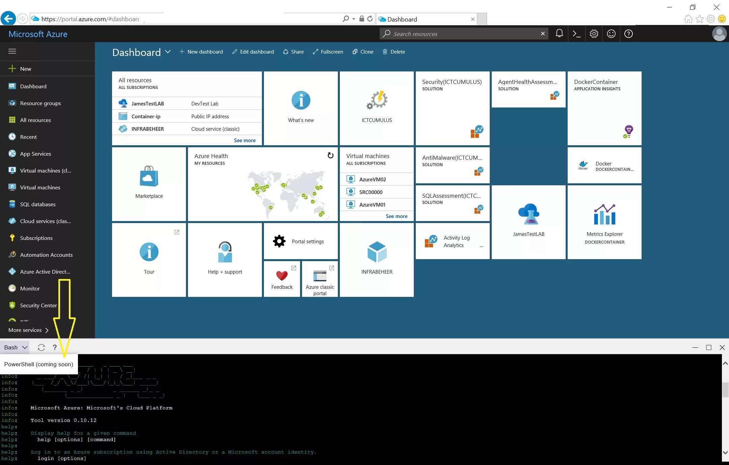Expand the Dashboard title dropdown
Screen dimensions: 729x465
pyautogui.click(x=168, y=52)
